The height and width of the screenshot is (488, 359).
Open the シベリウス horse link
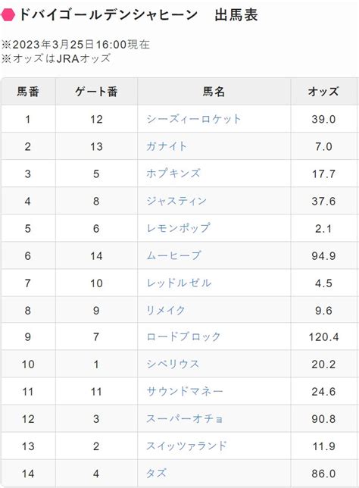click(173, 364)
